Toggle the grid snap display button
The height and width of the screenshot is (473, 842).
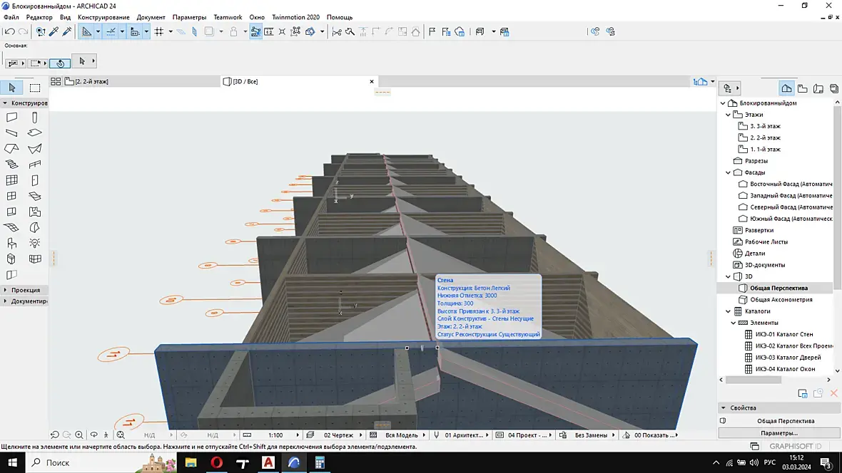[159, 31]
